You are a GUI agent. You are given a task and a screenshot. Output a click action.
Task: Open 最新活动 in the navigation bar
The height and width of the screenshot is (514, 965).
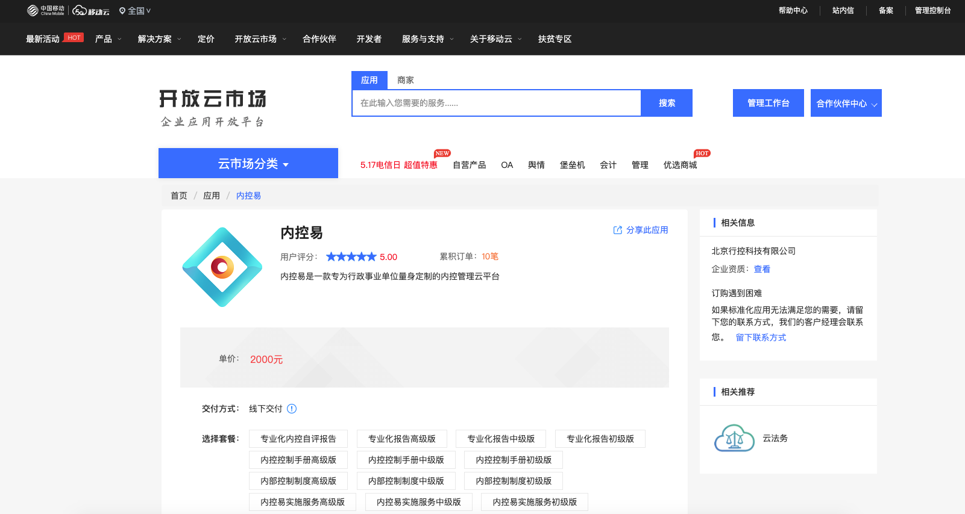(43, 39)
